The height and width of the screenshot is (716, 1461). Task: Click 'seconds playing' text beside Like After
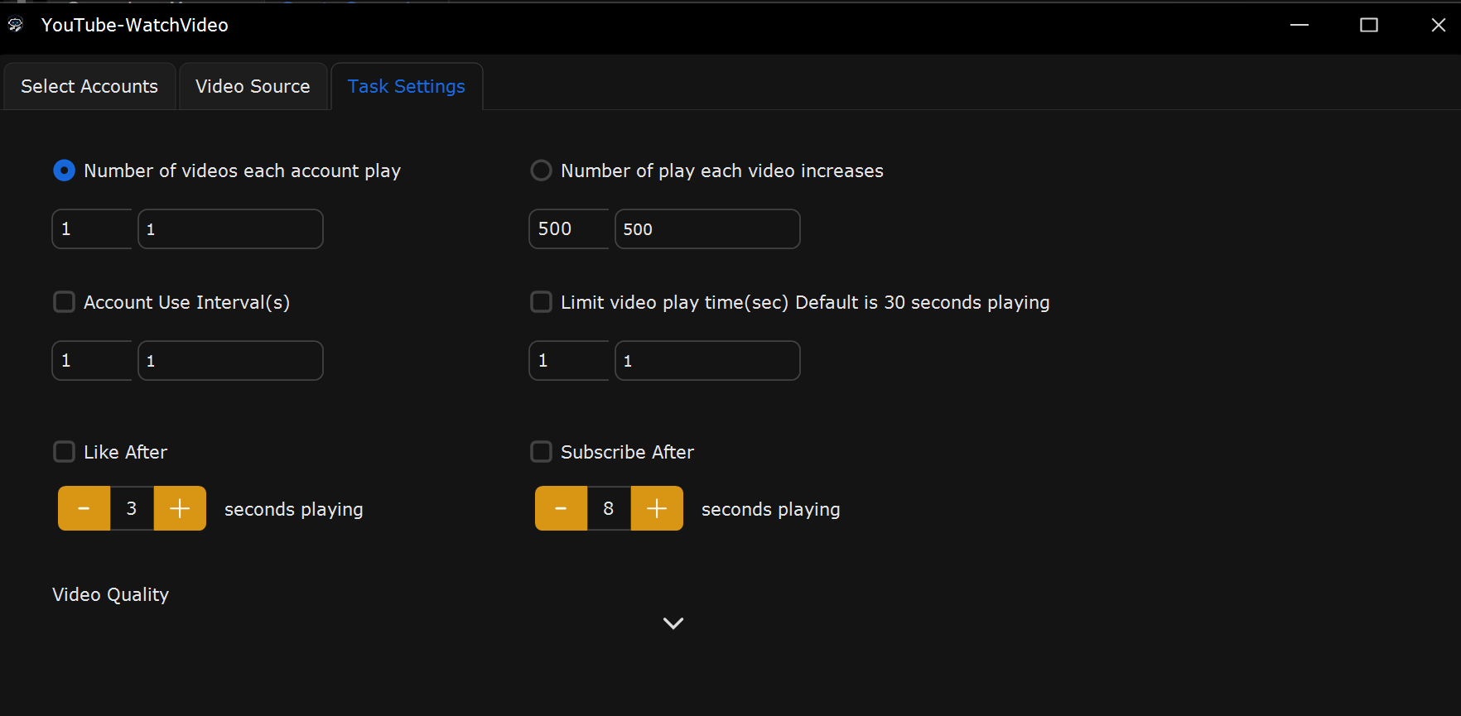294,509
